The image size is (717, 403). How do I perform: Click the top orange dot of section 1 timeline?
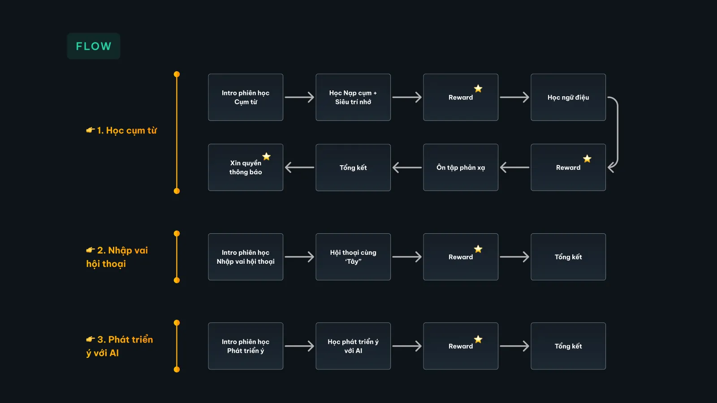tap(177, 74)
